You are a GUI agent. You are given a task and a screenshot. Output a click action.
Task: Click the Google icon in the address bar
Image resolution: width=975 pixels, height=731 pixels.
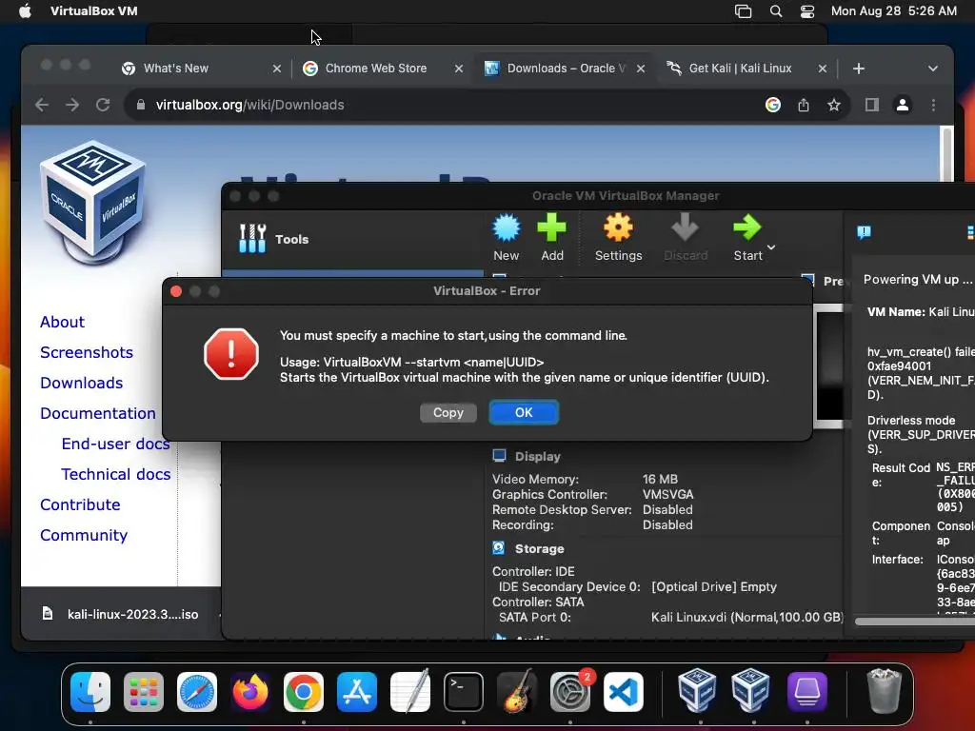[773, 105]
